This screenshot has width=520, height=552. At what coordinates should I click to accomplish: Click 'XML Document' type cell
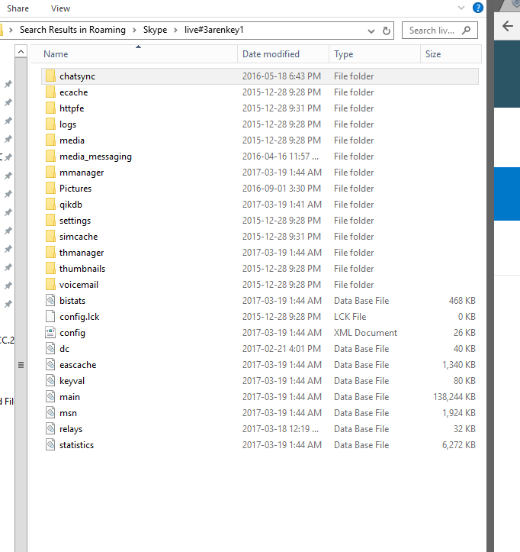[365, 333]
